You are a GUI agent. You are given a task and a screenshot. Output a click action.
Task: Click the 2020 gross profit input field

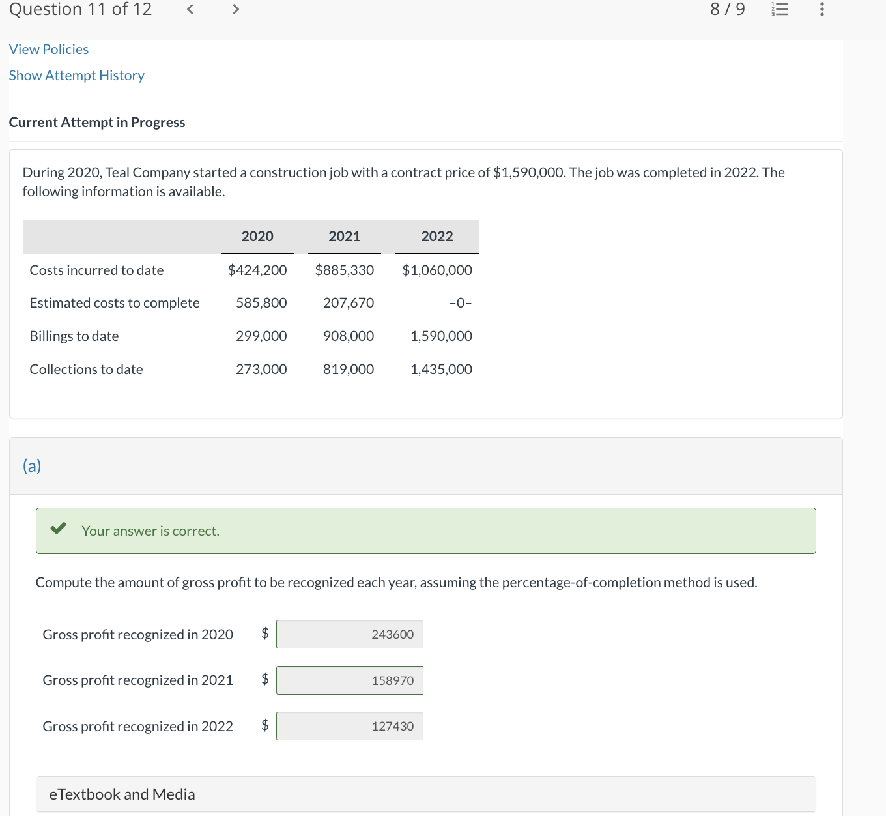350,634
